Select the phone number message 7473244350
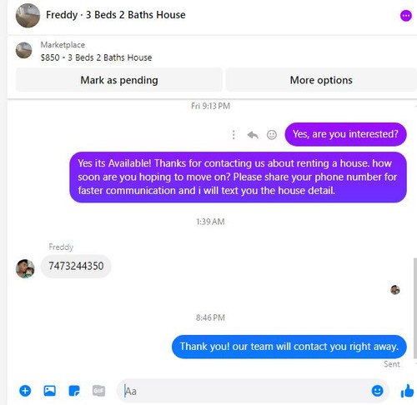Screen dimensions: 417x405 76,266
